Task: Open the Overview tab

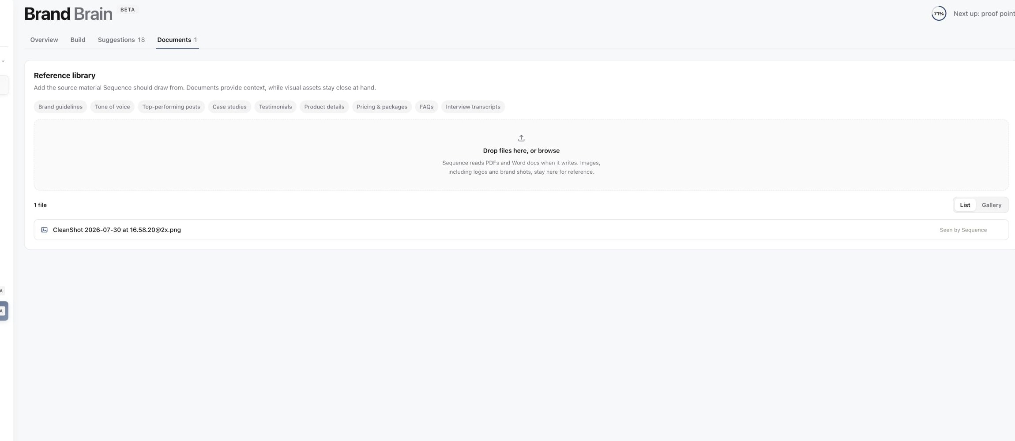Action: (44, 40)
